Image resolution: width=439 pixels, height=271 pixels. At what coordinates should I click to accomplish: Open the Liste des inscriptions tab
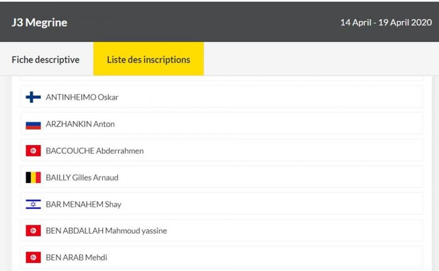pyautogui.click(x=148, y=60)
